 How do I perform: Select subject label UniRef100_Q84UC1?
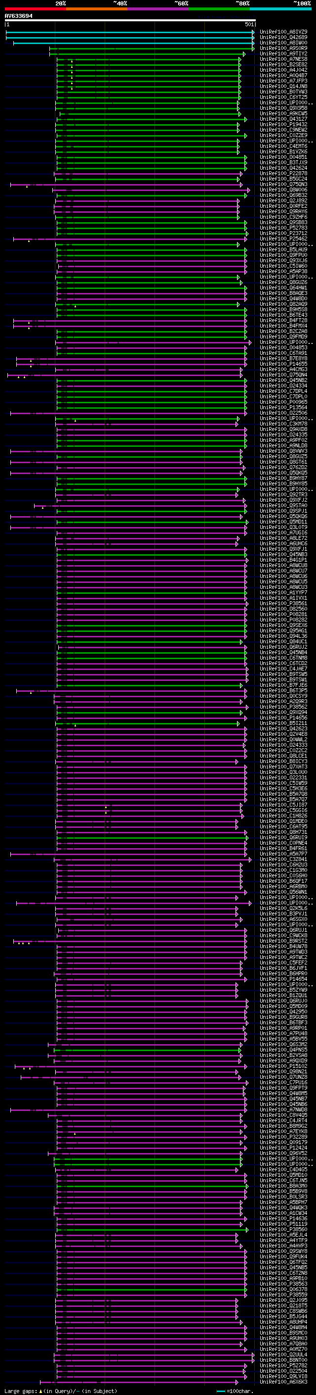coord(283,642)
